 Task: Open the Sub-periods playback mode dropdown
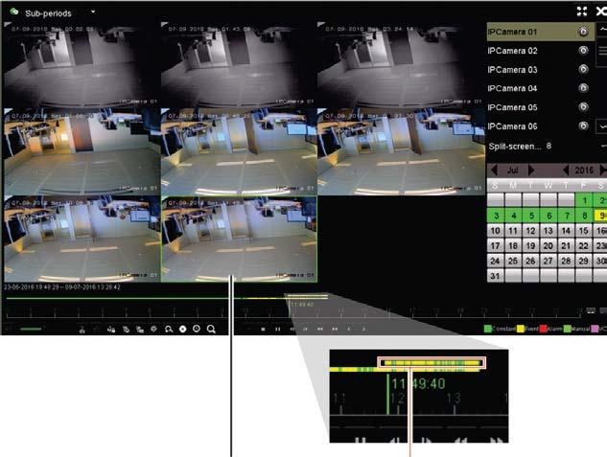point(93,11)
